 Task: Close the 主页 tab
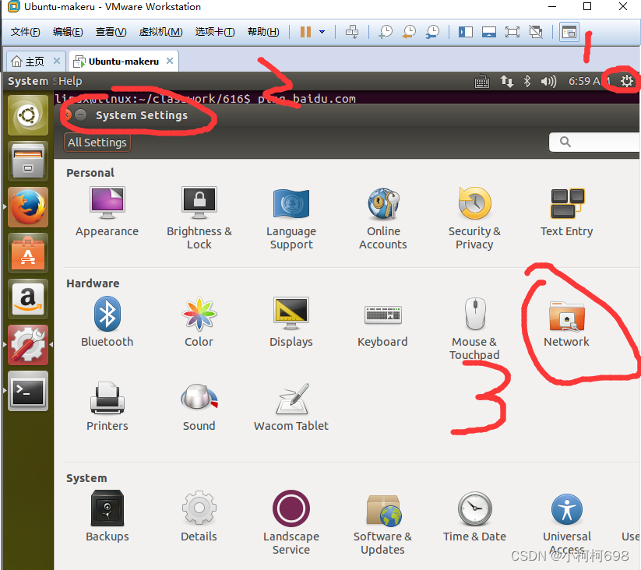coord(57,61)
